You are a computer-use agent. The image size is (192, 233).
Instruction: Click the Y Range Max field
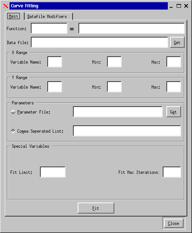(x=174, y=87)
